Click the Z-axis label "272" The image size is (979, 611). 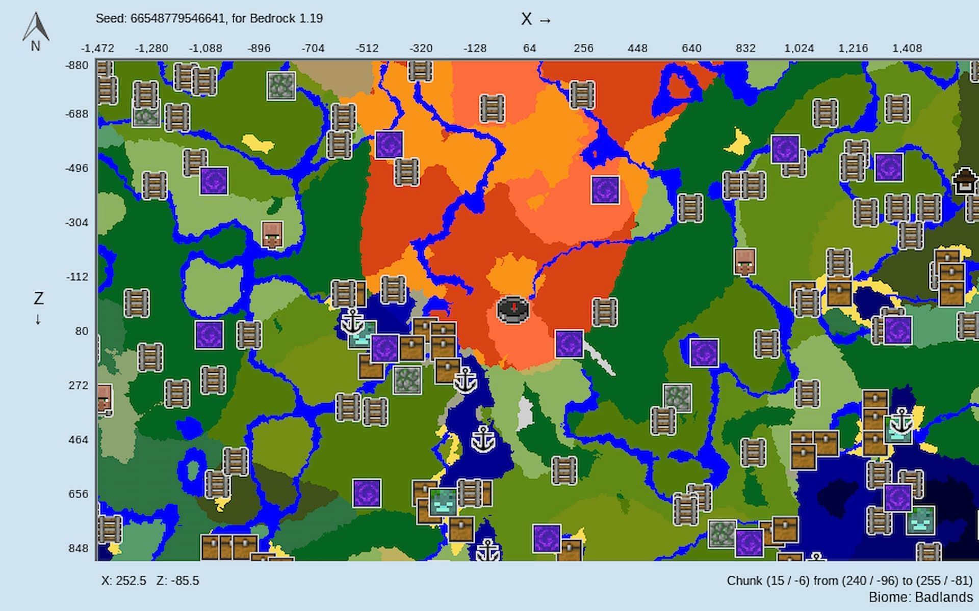click(x=79, y=385)
